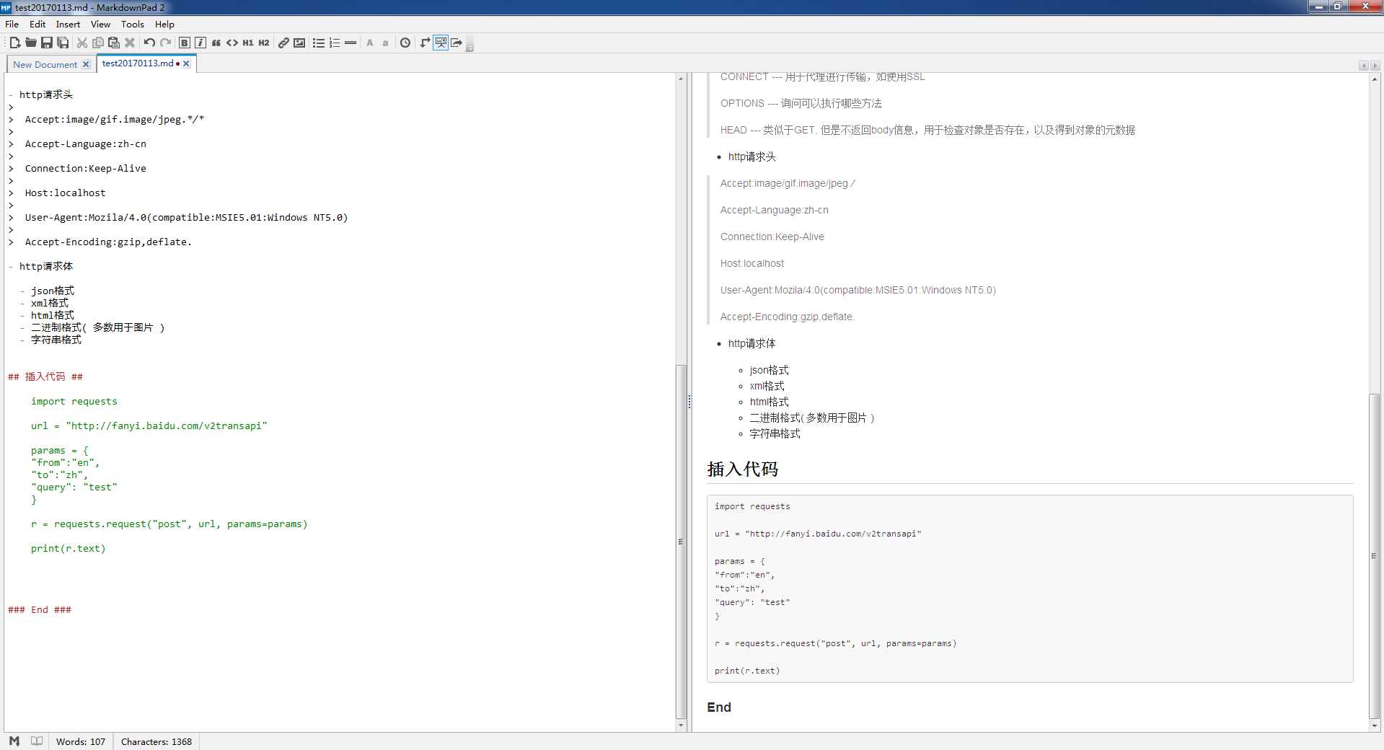Redo the last edit

[166, 43]
